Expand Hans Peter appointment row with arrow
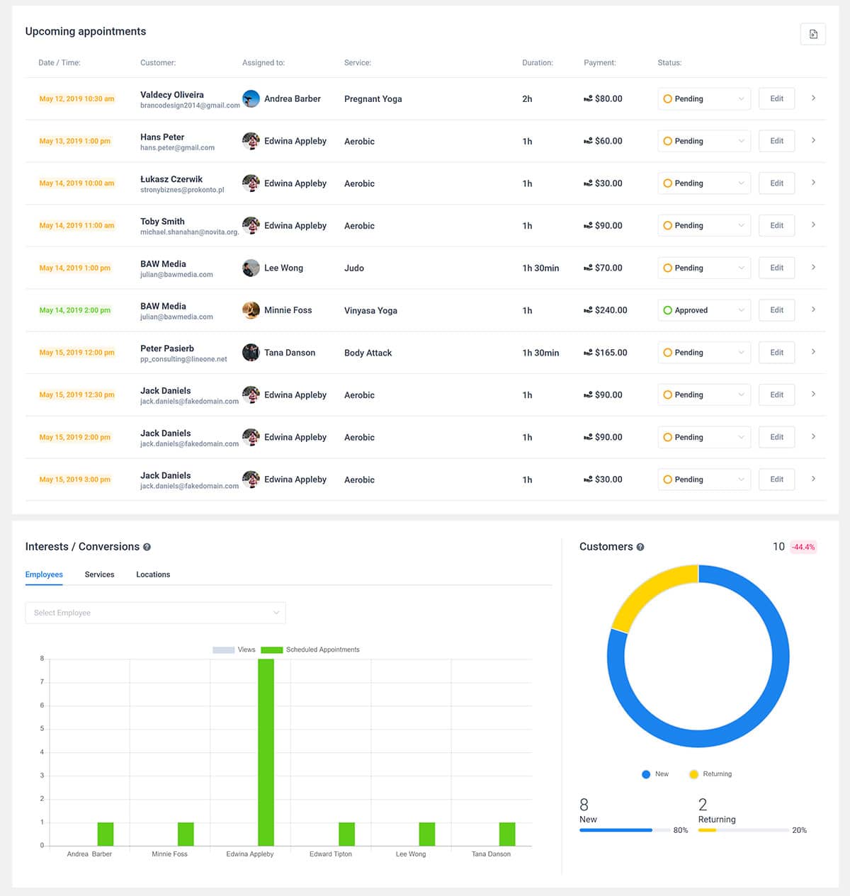The width and height of the screenshot is (850, 896). (x=813, y=140)
